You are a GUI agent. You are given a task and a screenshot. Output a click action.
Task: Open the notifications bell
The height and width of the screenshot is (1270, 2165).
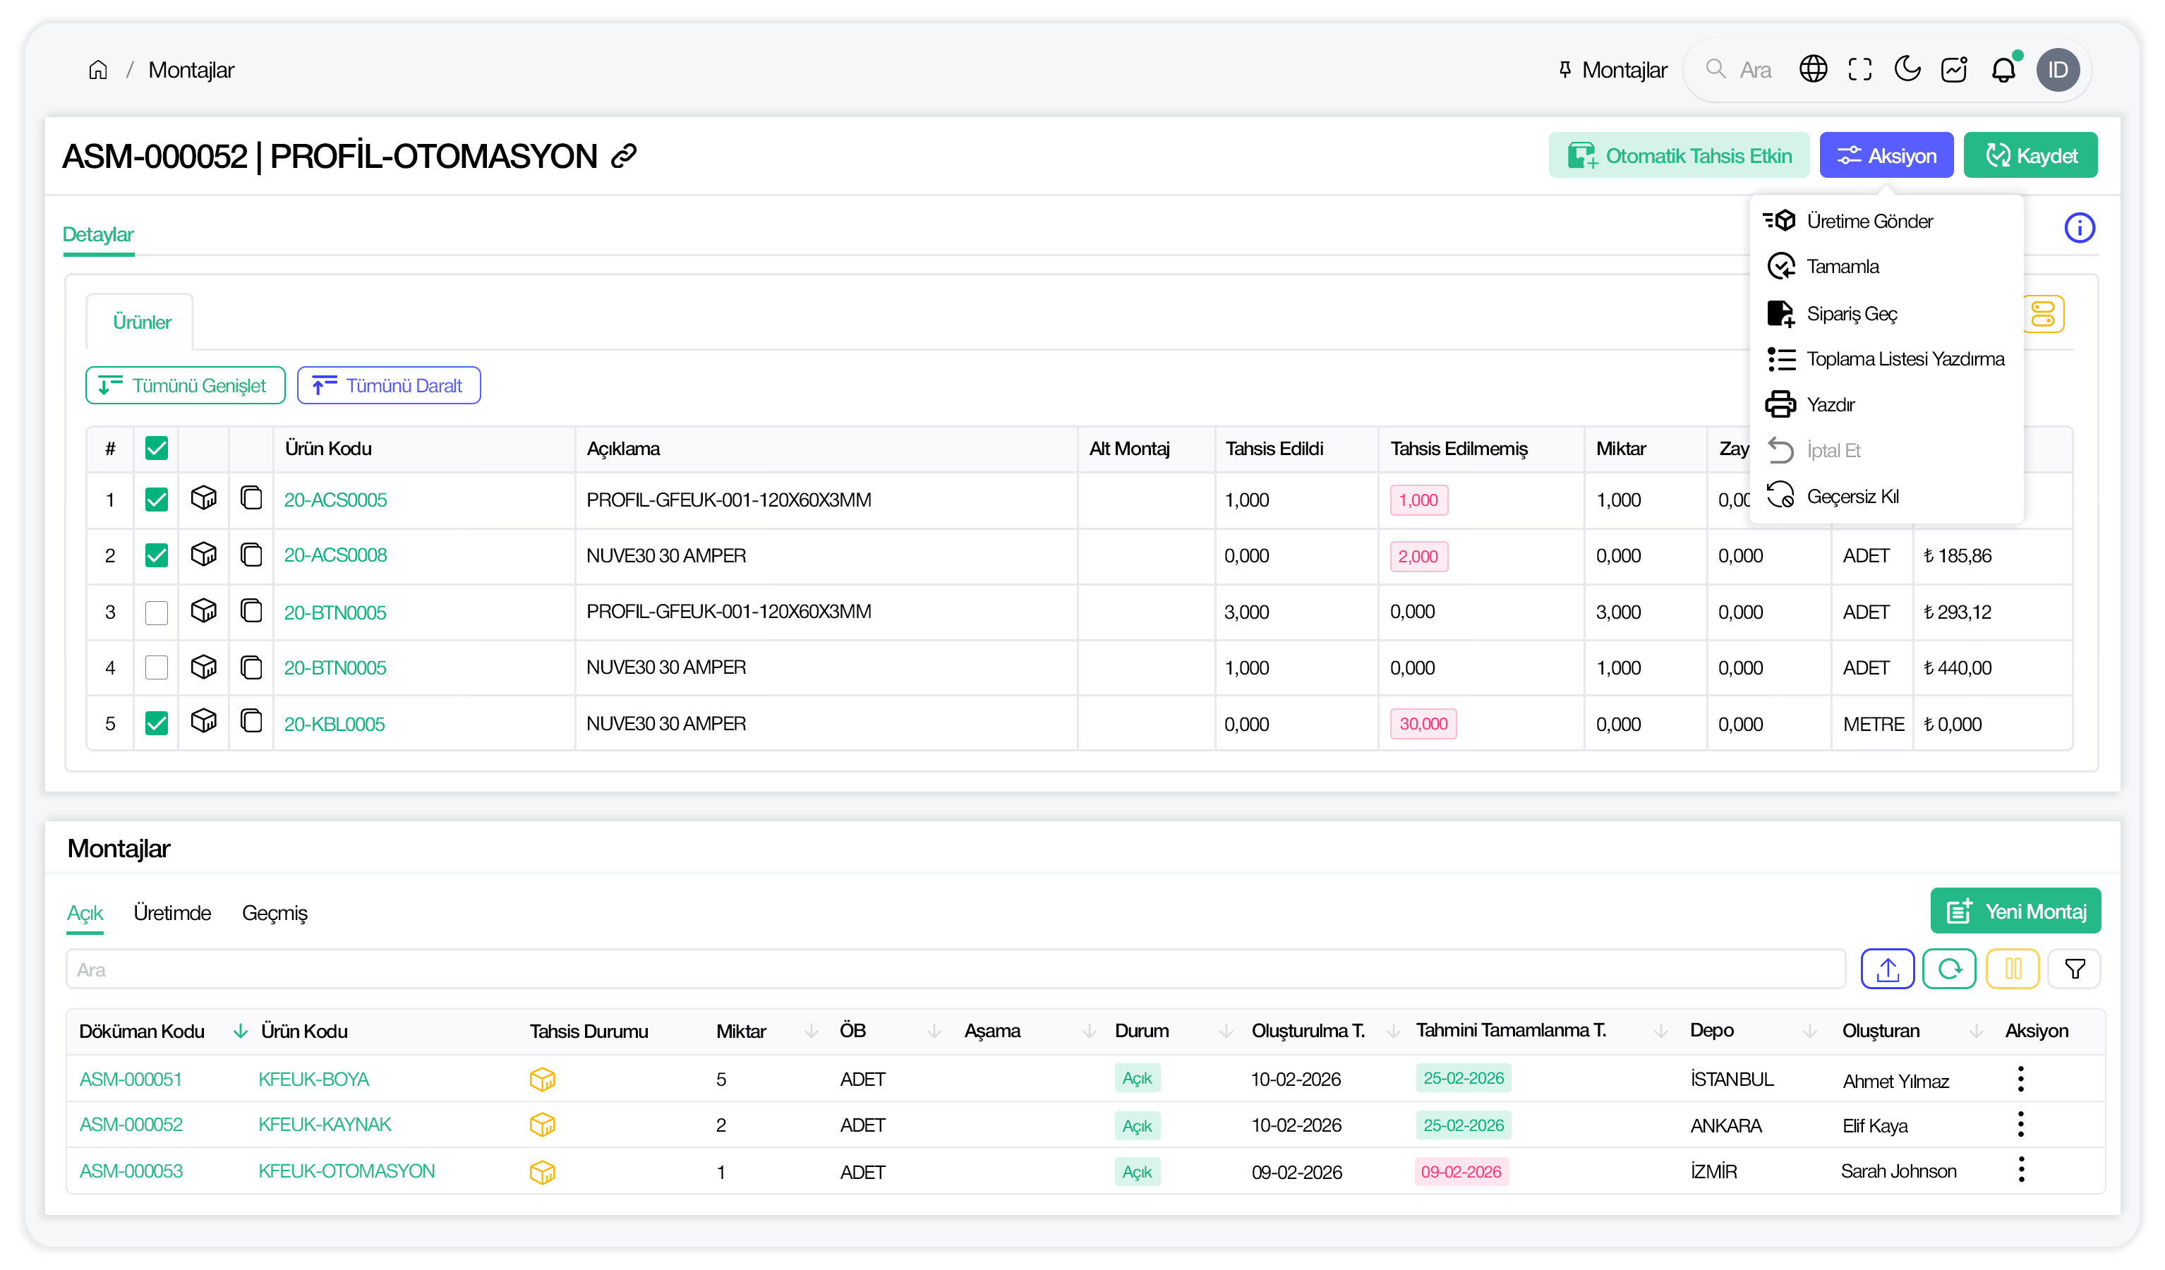(x=2003, y=70)
